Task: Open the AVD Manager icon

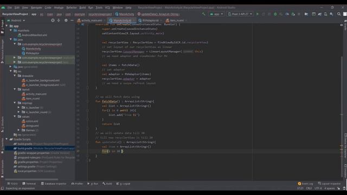Action: pos(325,14)
